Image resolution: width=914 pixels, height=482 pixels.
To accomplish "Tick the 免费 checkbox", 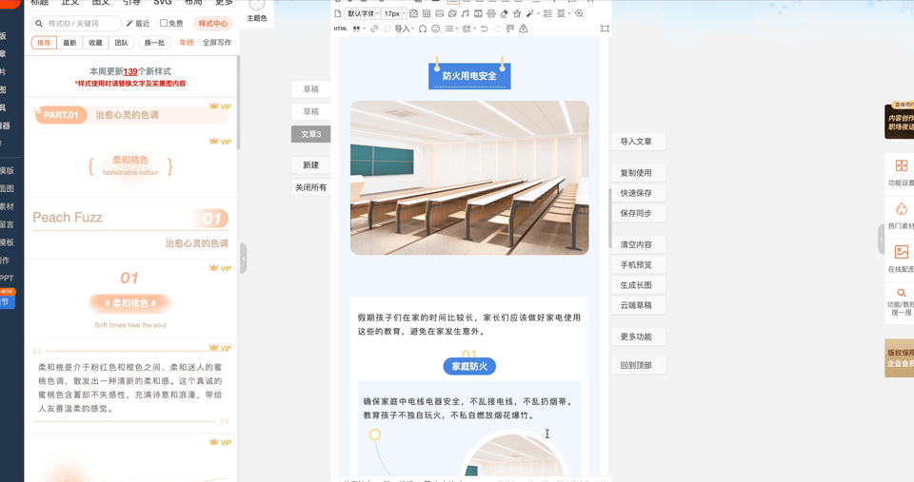I will tap(164, 23).
